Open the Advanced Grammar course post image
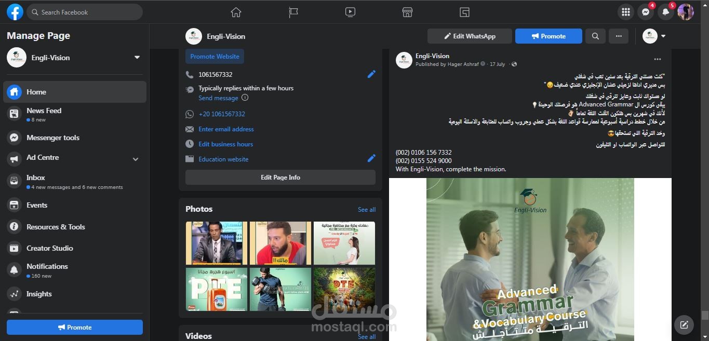Image resolution: width=709 pixels, height=341 pixels. (530, 260)
